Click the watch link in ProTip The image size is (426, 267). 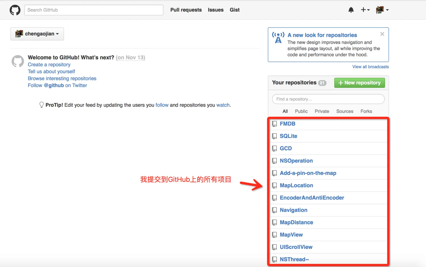(223, 105)
